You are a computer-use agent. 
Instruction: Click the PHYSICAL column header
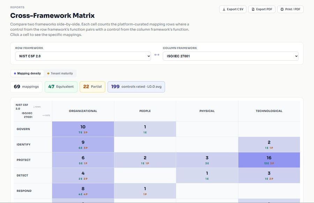click(x=207, y=111)
